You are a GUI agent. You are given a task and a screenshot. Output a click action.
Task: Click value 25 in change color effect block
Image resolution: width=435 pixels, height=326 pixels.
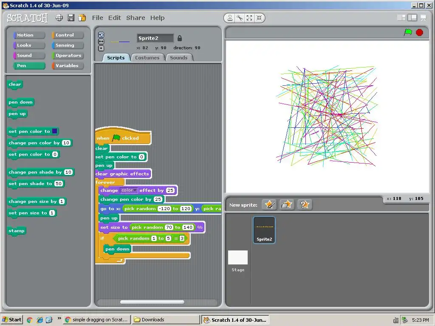pos(170,191)
